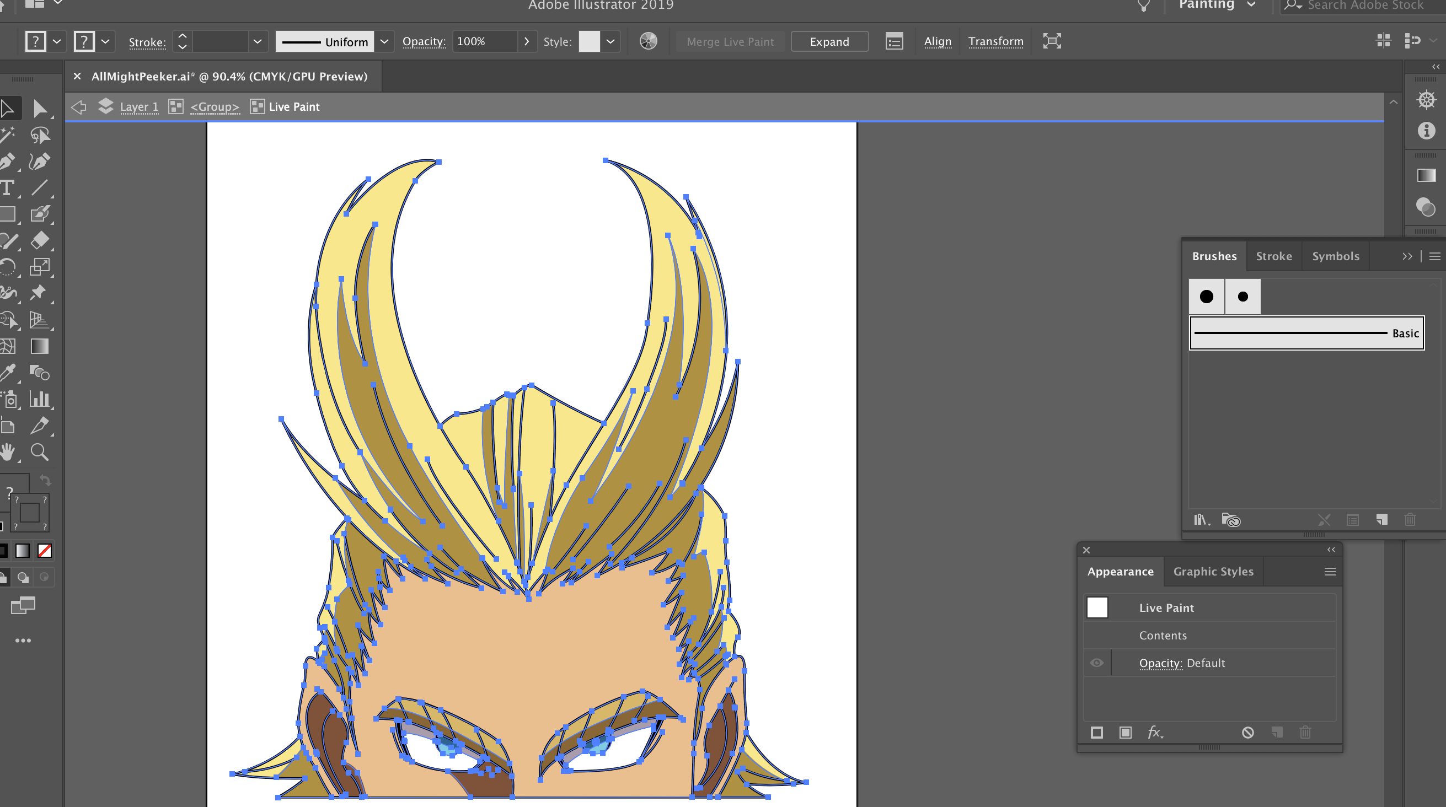This screenshot has height=807, width=1446.
Task: Select the Zoom tool
Action: click(39, 452)
